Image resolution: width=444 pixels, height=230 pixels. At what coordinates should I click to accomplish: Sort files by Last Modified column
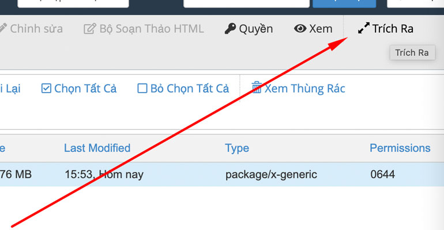pyautogui.click(x=97, y=148)
